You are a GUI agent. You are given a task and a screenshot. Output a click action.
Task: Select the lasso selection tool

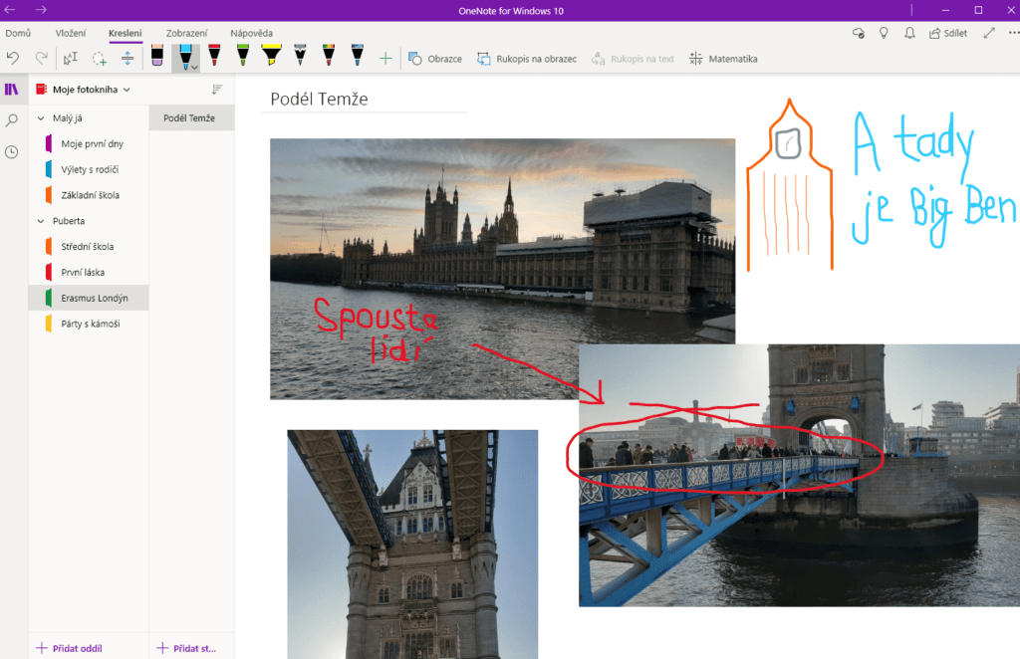(99, 59)
